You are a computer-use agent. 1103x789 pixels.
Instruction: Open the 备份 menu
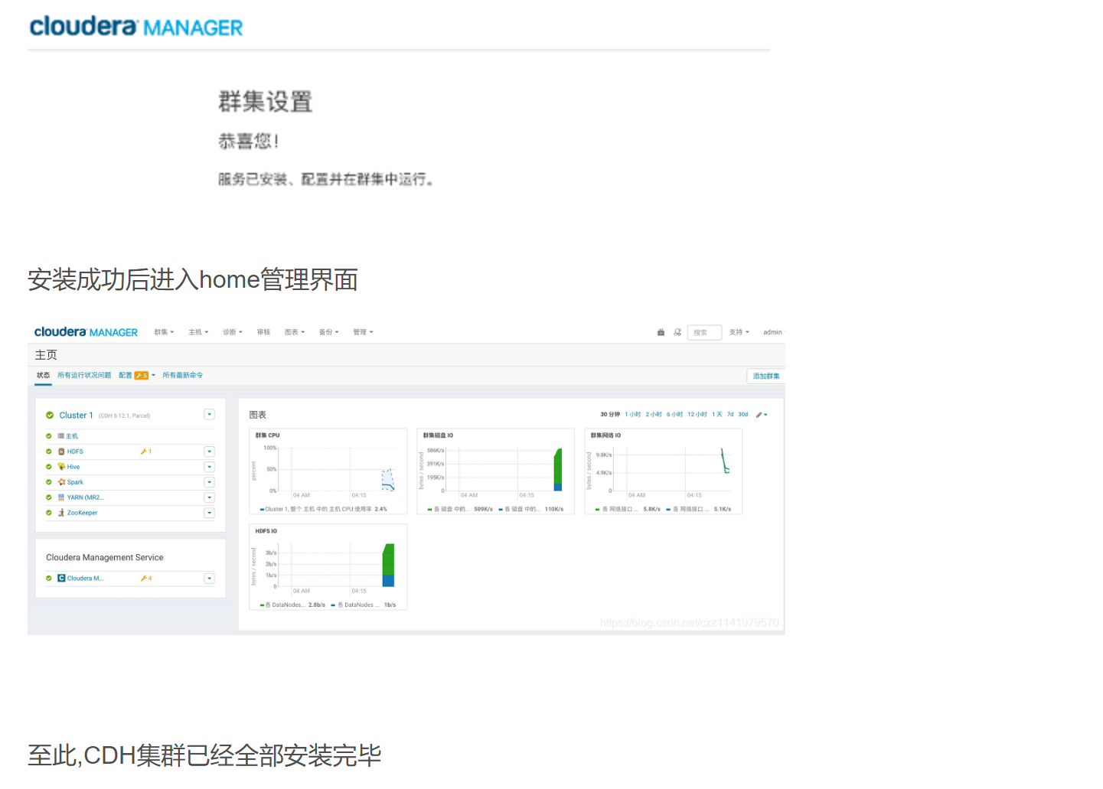(328, 332)
